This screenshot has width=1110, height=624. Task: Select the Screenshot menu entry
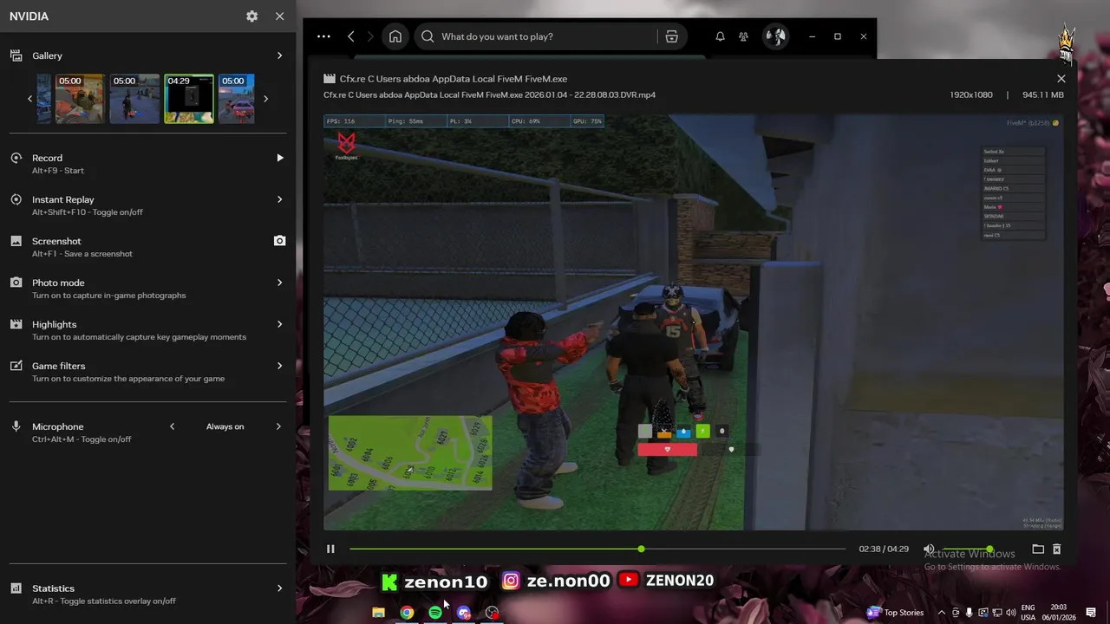click(147, 246)
